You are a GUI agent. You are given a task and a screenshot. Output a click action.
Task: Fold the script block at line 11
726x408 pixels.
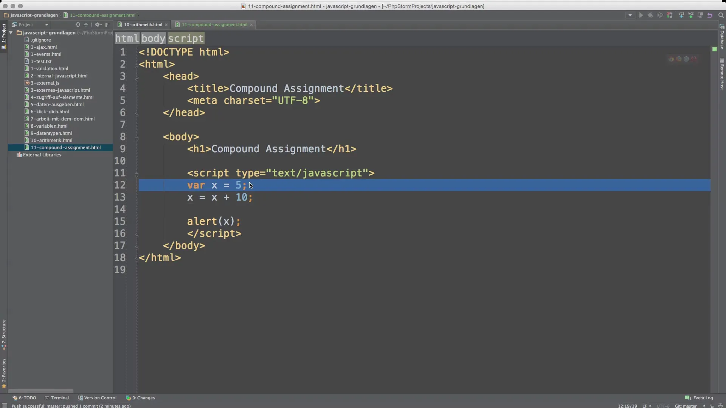137,175
